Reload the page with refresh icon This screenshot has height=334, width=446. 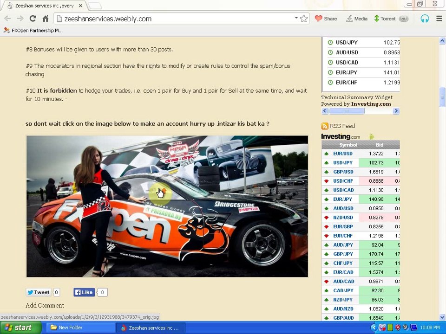[x=33, y=19]
